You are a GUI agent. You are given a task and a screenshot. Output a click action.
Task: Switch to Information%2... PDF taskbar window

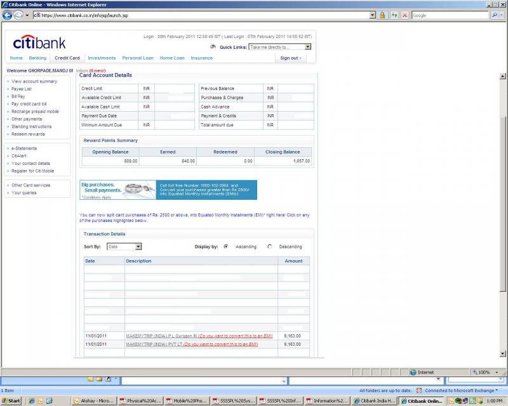point(327,401)
